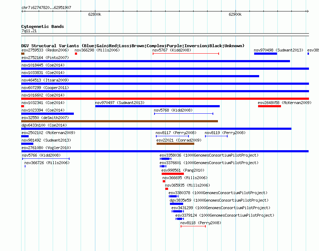Open the esv2752164 (Pinto2007) variant label
The image size is (319, 251).
pos(45,58)
